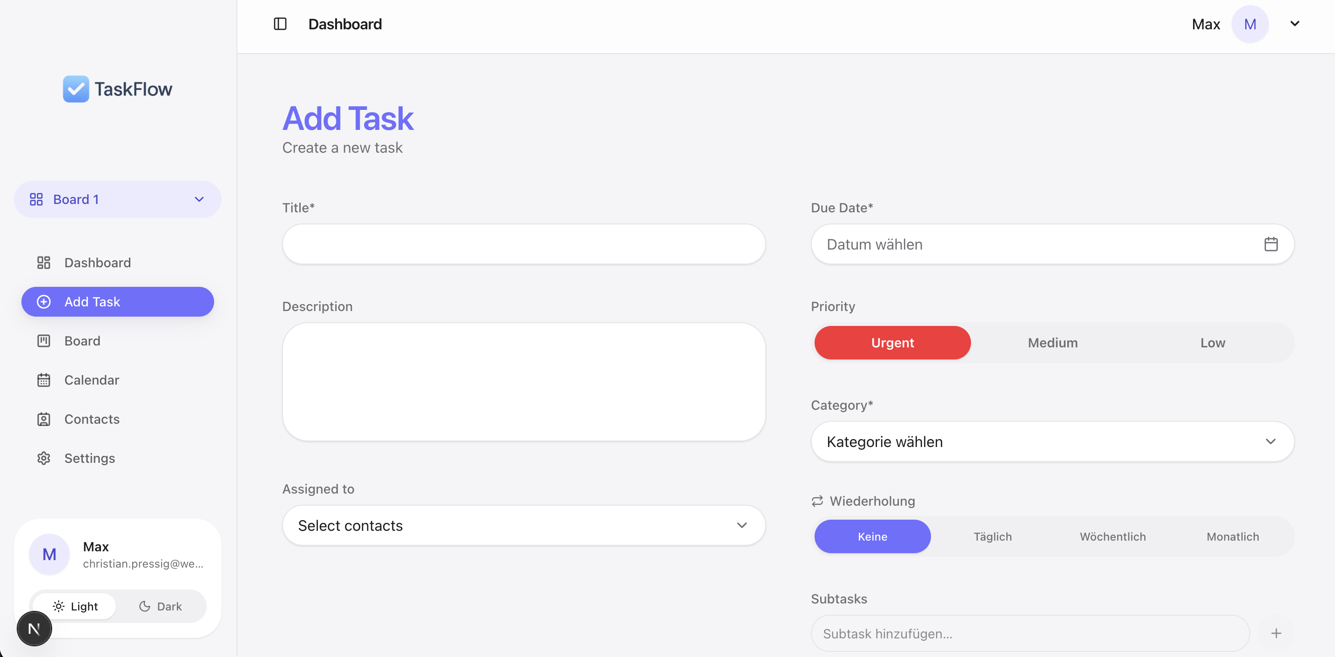The height and width of the screenshot is (657, 1335).
Task: Click the plus icon to add subtask
Action: pyautogui.click(x=1276, y=633)
